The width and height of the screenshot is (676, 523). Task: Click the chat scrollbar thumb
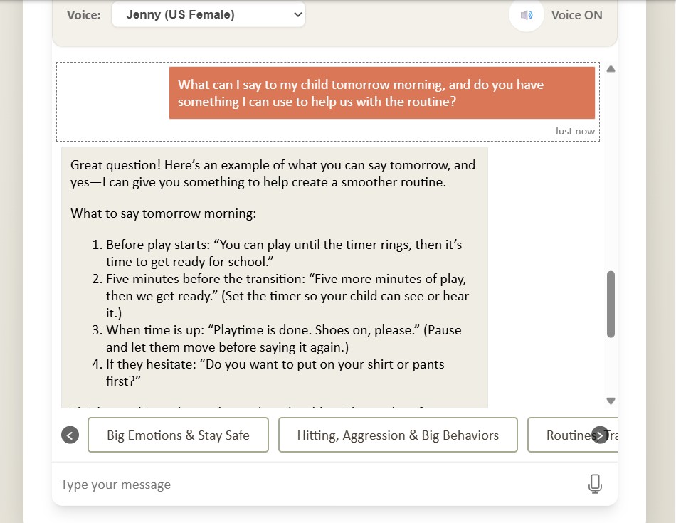[x=611, y=304]
